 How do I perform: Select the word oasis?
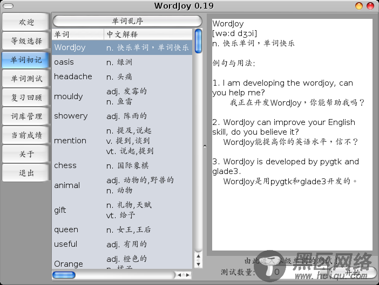point(64,62)
